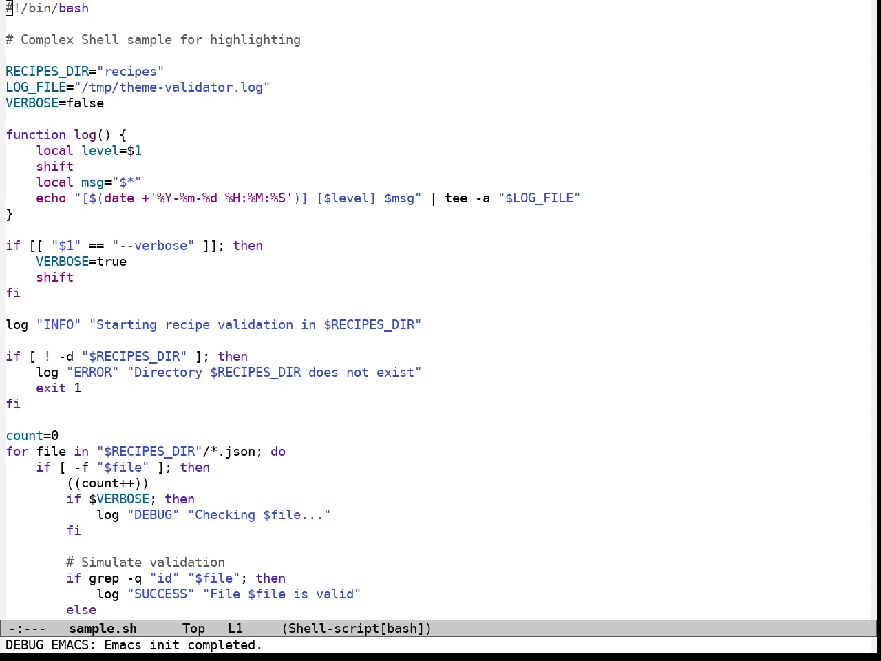Click the "File $file is valid" string

282,594
